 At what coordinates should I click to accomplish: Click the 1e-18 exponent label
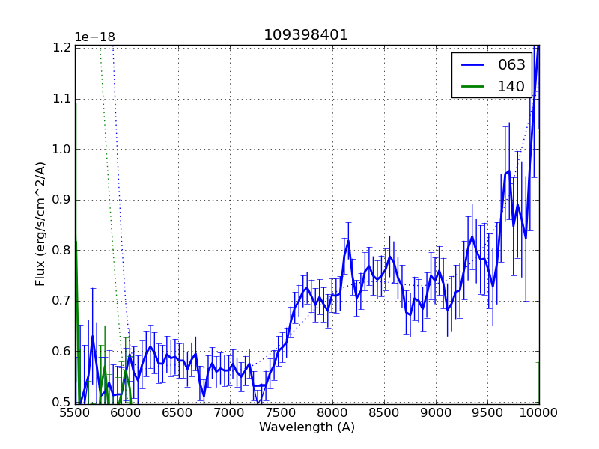pyautogui.click(x=94, y=37)
